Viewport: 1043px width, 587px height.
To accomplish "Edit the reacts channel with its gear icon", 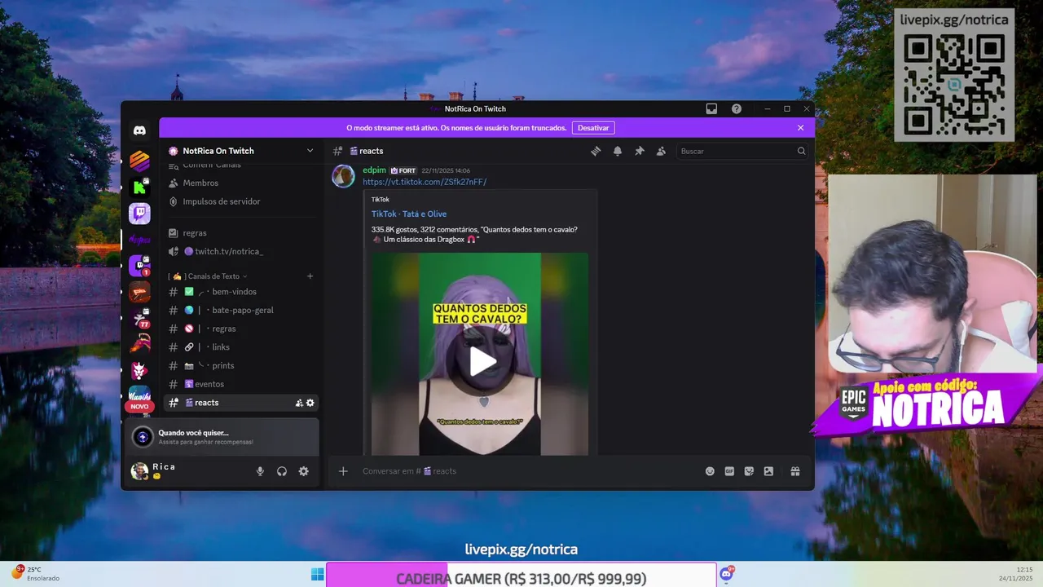I will (x=310, y=403).
